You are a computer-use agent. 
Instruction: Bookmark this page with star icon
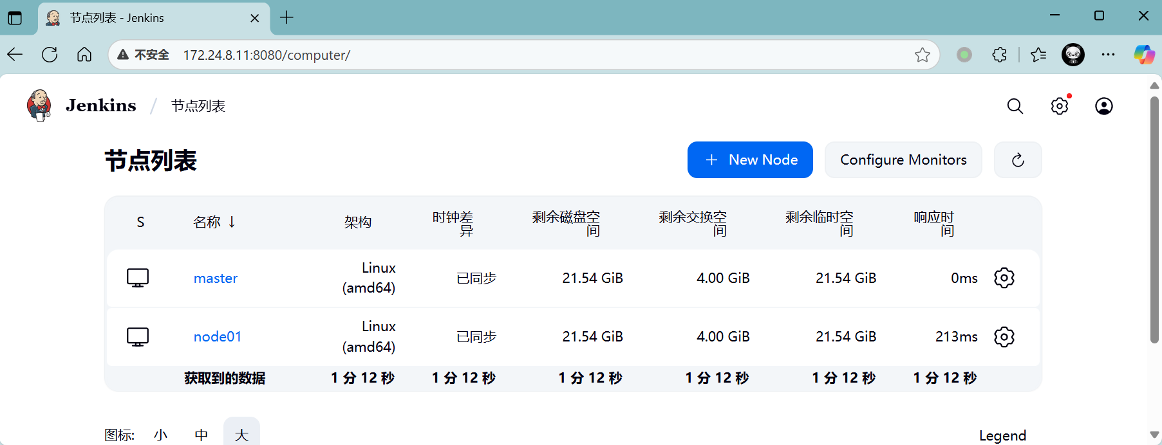click(922, 55)
